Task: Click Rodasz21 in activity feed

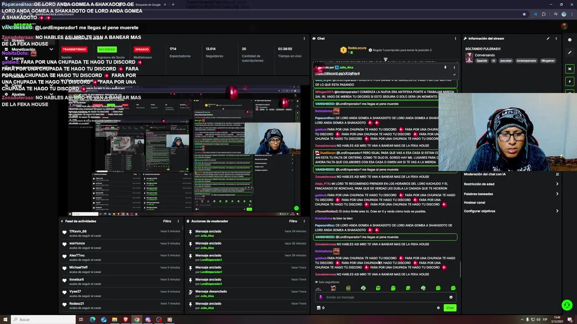Action: [x=77, y=303]
